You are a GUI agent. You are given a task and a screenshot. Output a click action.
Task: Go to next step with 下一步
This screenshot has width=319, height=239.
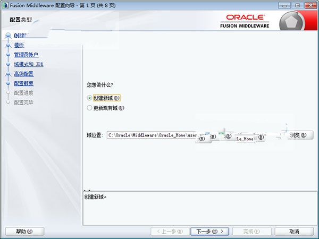[210, 231]
